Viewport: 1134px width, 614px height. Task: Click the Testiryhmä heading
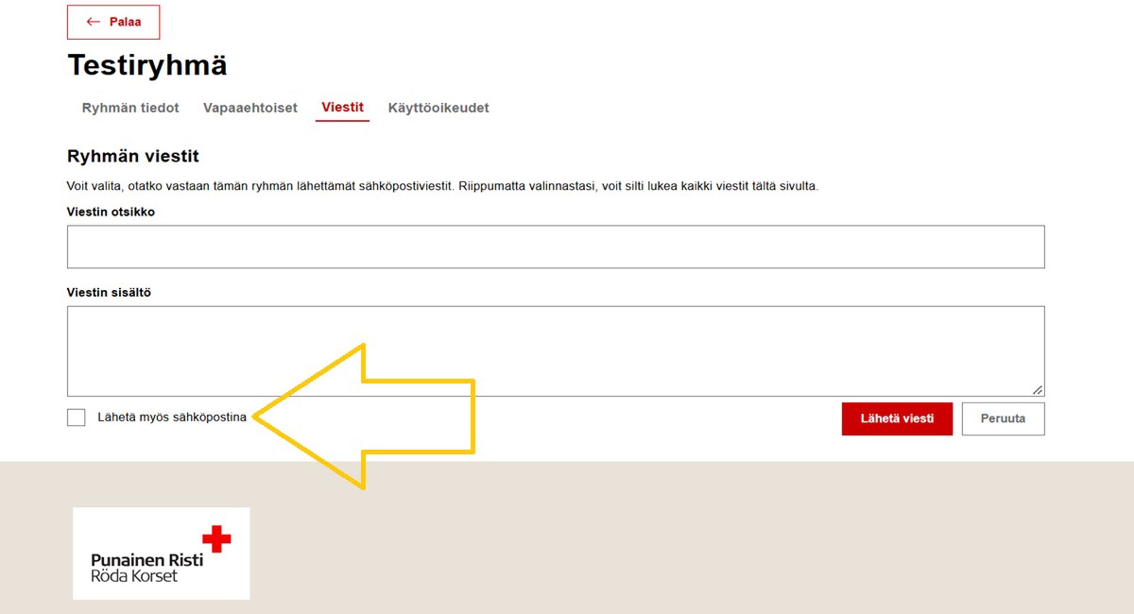148,65
